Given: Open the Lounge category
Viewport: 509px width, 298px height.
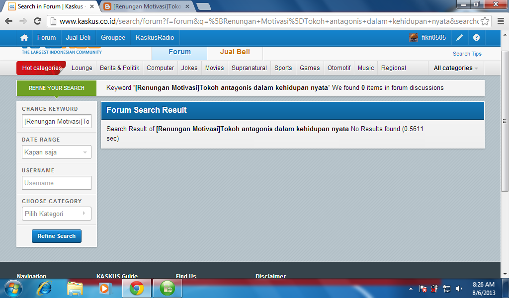Looking at the screenshot, I should (82, 68).
